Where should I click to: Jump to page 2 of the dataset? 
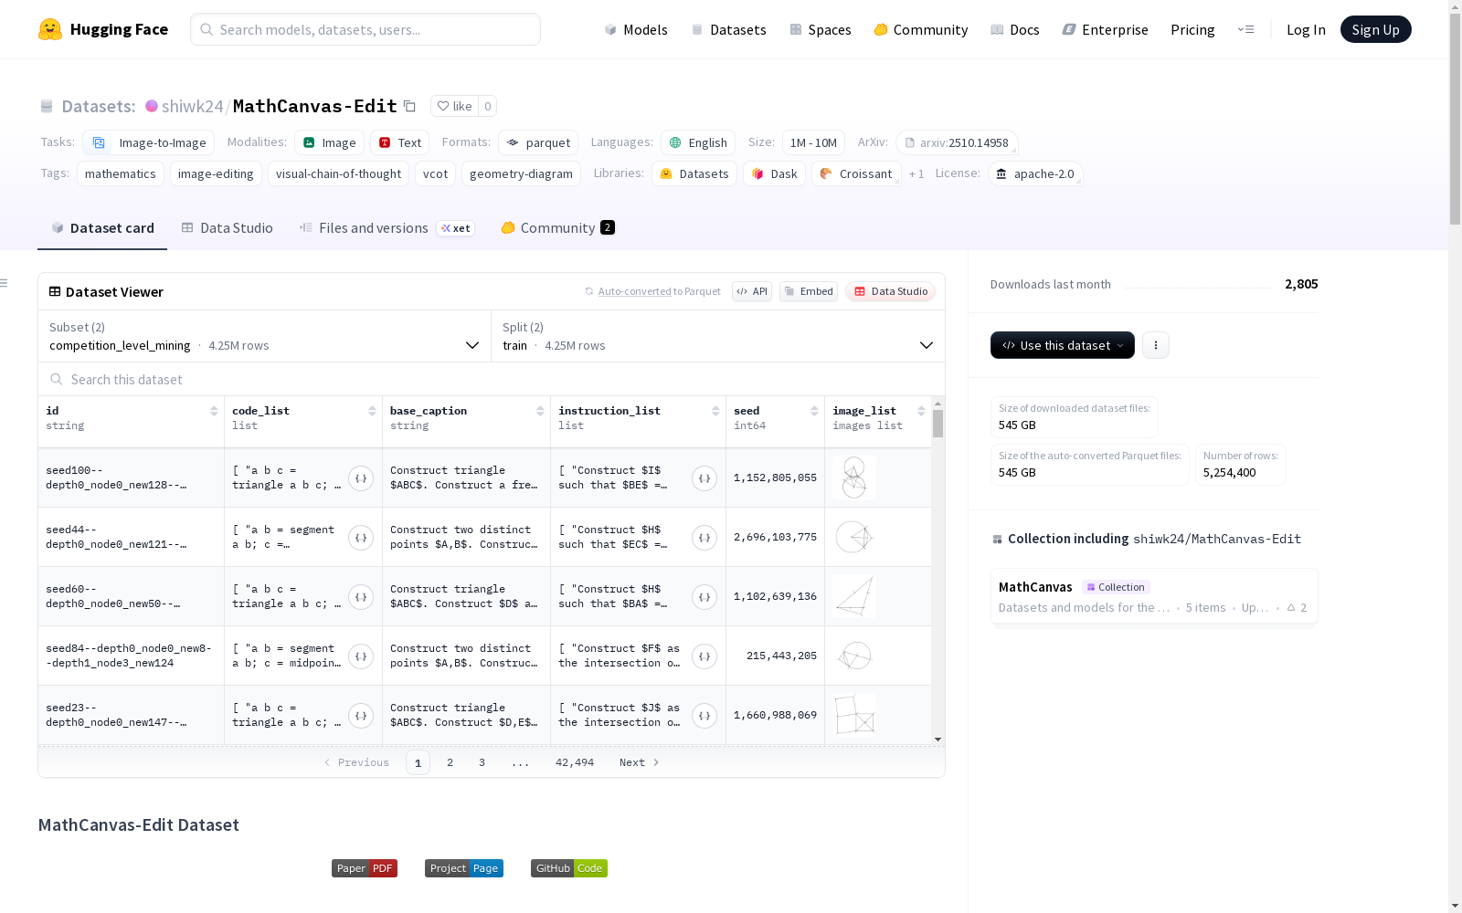[450, 762]
